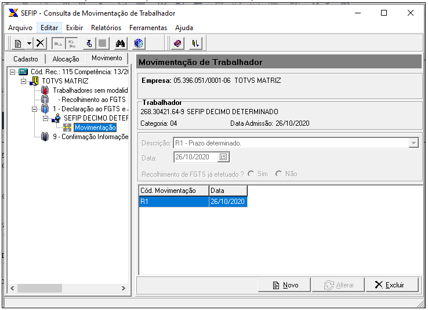Screen dimensions: 428x310
Task: Click the Novo button
Action: 284,285
